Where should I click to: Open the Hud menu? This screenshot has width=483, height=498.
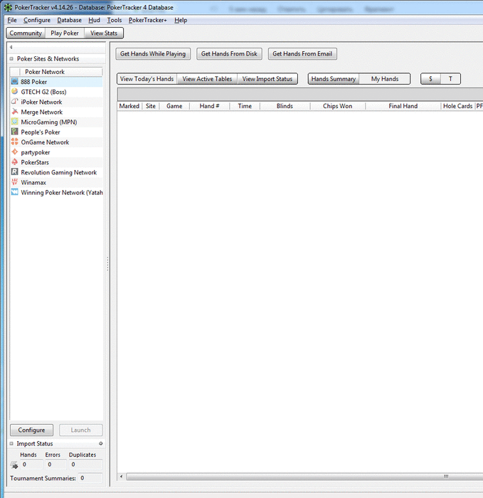pyautogui.click(x=95, y=21)
